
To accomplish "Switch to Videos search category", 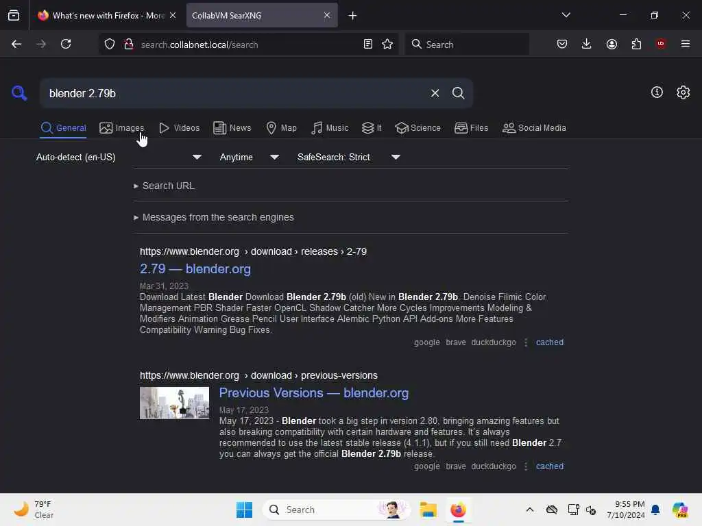I will 180,128.
